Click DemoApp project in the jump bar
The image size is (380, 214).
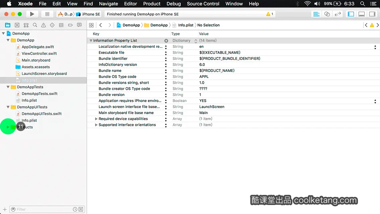[128, 25]
